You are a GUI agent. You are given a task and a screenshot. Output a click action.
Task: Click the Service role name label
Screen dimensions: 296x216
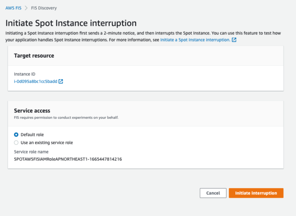[31, 152]
